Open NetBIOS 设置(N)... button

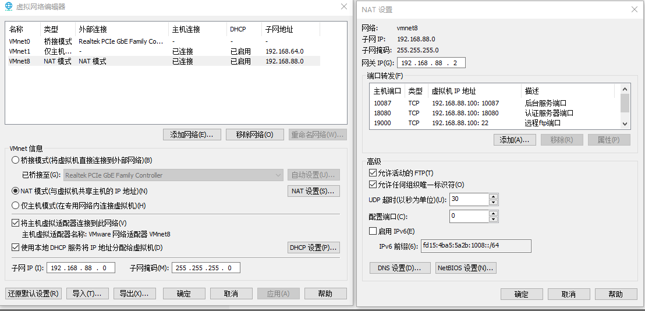tap(466, 268)
